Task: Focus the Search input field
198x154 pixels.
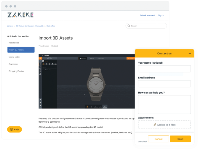Action: [146, 26]
